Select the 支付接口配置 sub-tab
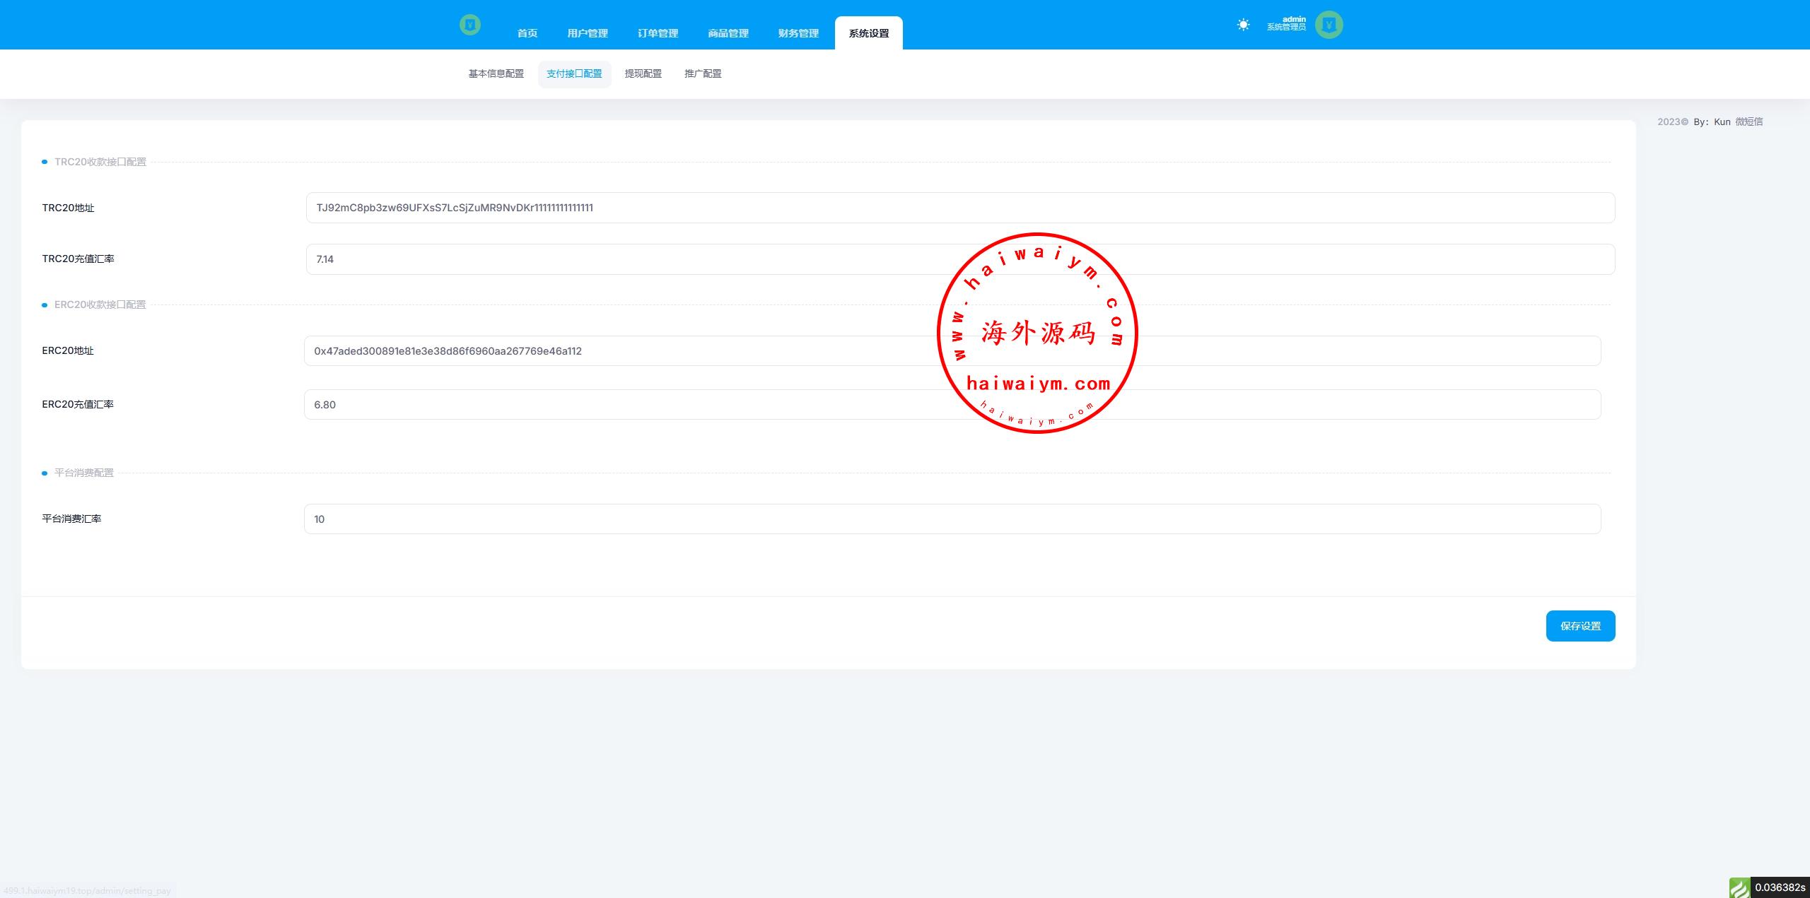 tap(574, 73)
